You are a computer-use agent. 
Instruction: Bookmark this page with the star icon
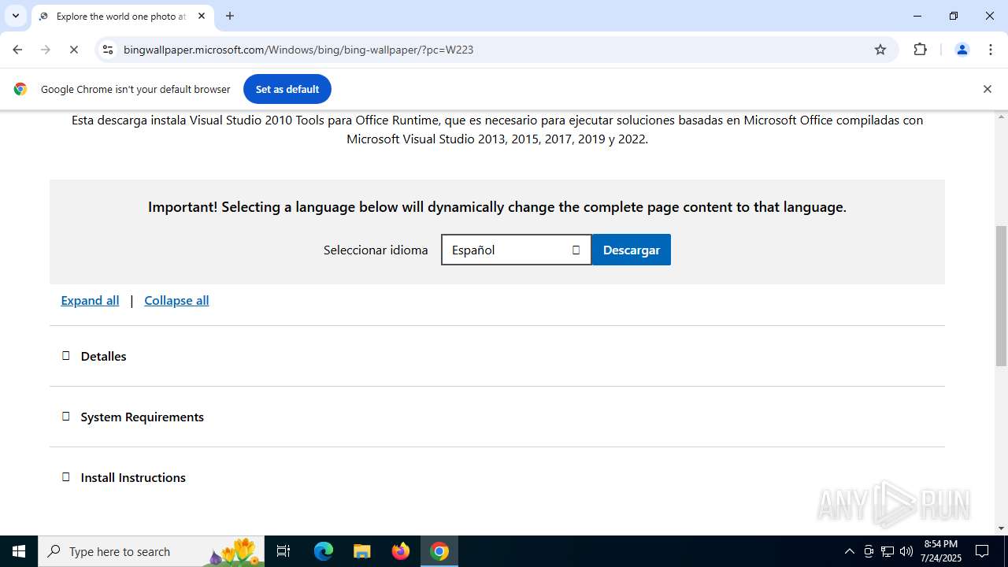[880, 50]
